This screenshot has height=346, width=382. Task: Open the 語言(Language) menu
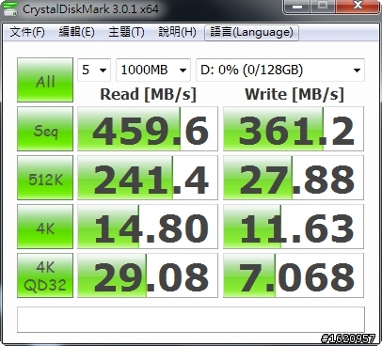tap(251, 32)
